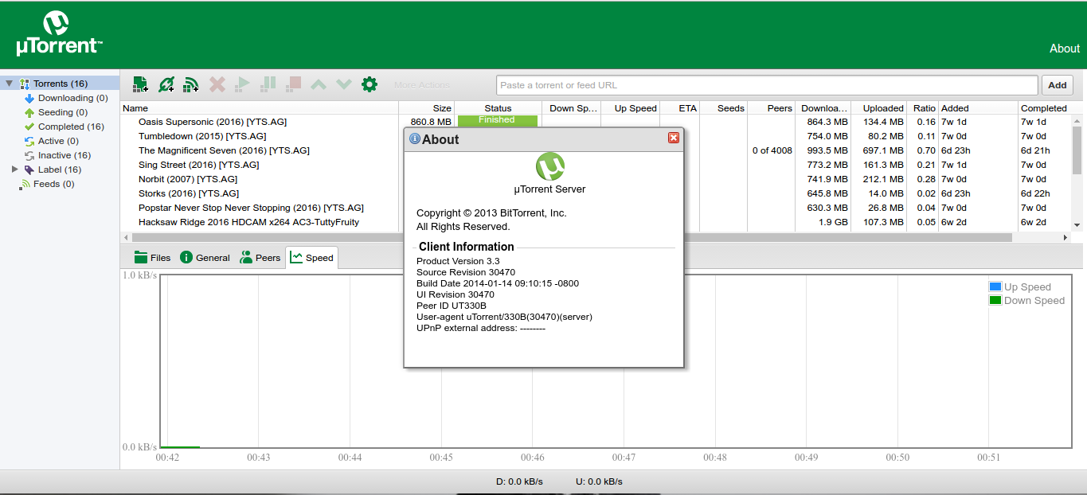Click the Add RSS Feed icon
This screenshot has width=1087, height=495.
click(x=191, y=84)
